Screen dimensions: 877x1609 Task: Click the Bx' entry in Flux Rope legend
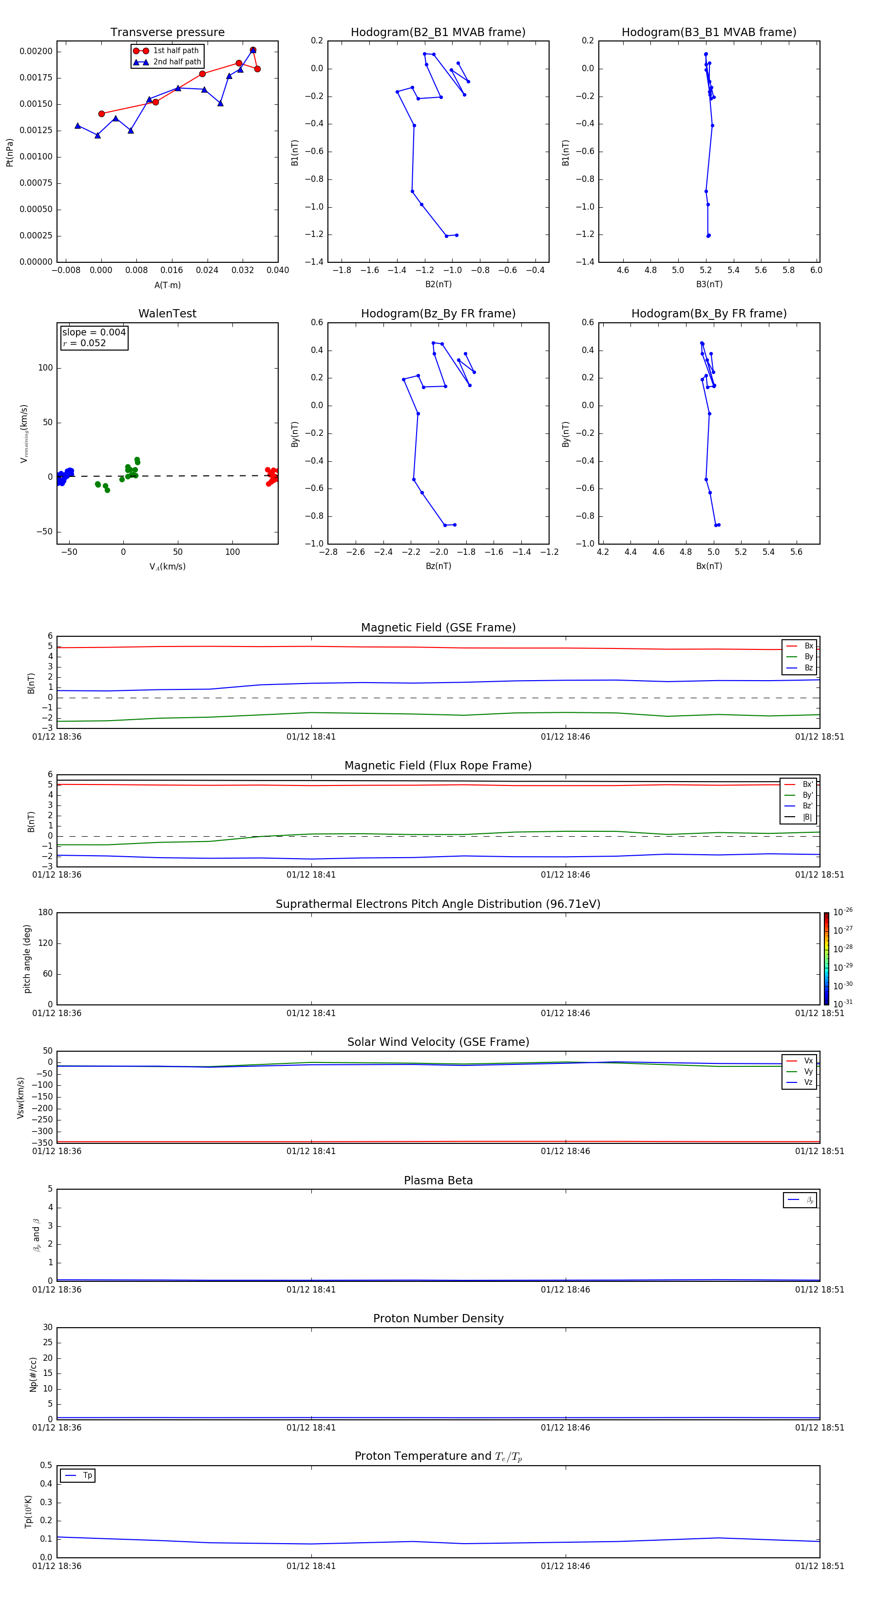pyautogui.click(x=799, y=785)
